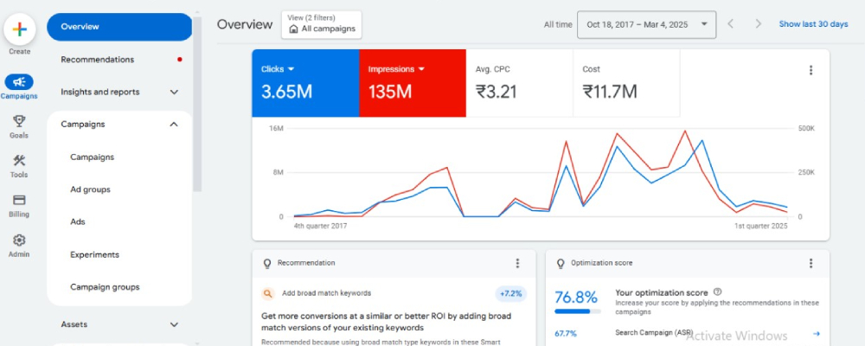Open Goals trophy icon

19,121
